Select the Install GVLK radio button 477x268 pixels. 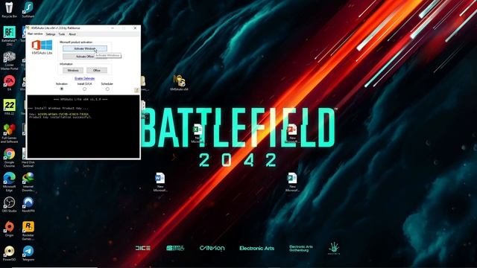[84, 89]
